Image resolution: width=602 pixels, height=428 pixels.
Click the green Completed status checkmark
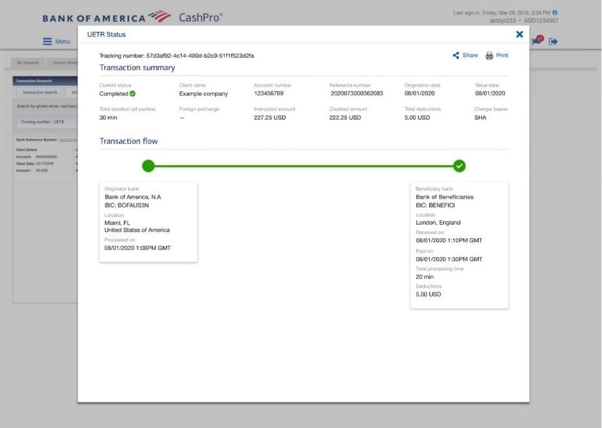pos(133,93)
